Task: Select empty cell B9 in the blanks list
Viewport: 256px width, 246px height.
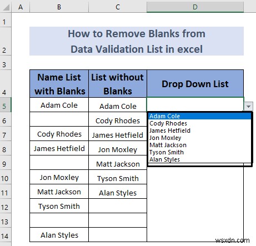Action: tap(59, 163)
